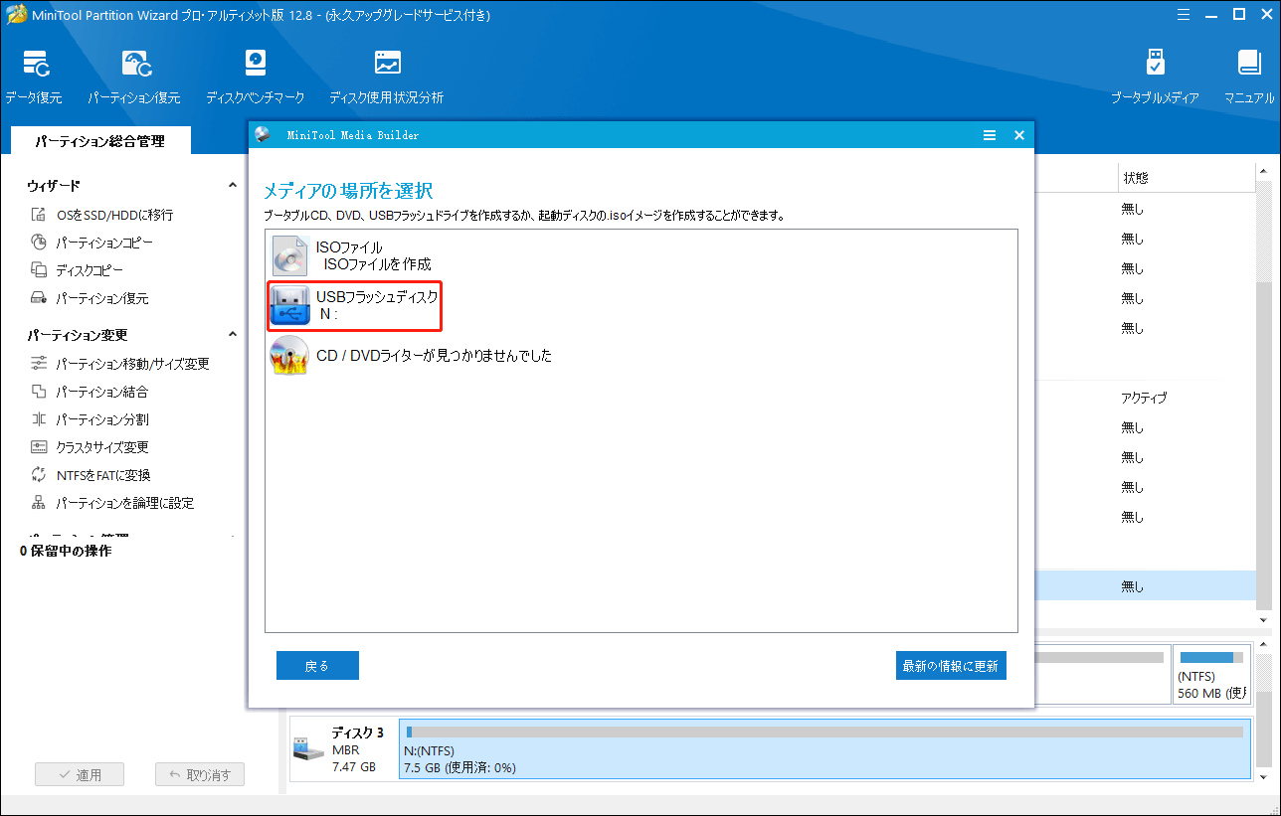Switch to the パーティション総合管理 tab
Image resolution: width=1281 pixels, height=816 pixels.
(99, 141)
